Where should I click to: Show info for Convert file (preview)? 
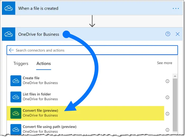coord(167,114)
